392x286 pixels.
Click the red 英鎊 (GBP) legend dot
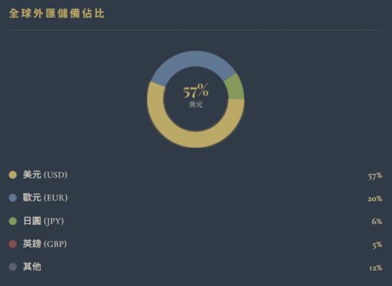[x=12, y=244]
